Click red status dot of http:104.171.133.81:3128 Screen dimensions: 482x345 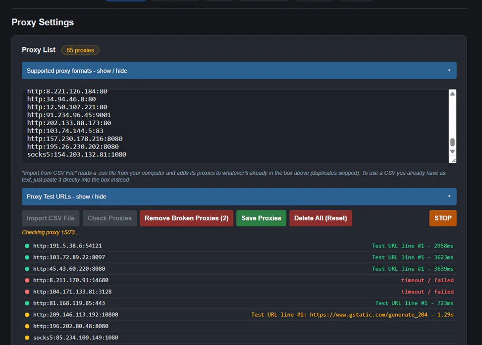click(27, 292)
